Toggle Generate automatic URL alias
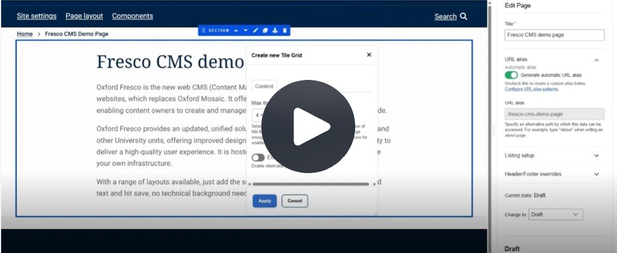This screenshot has height=253, width=617. [x=511, y=75]
